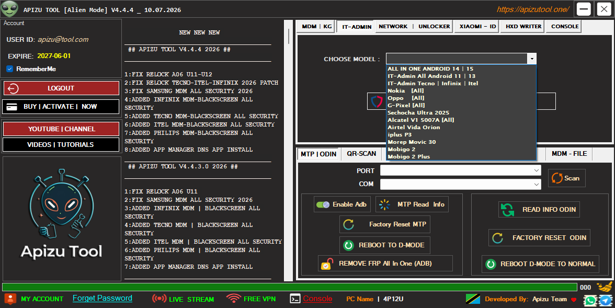Collapse the CHOOSE MODEL dropdown arrow
This screenshot has width=615, height=308.
click(x=532, y=59)
